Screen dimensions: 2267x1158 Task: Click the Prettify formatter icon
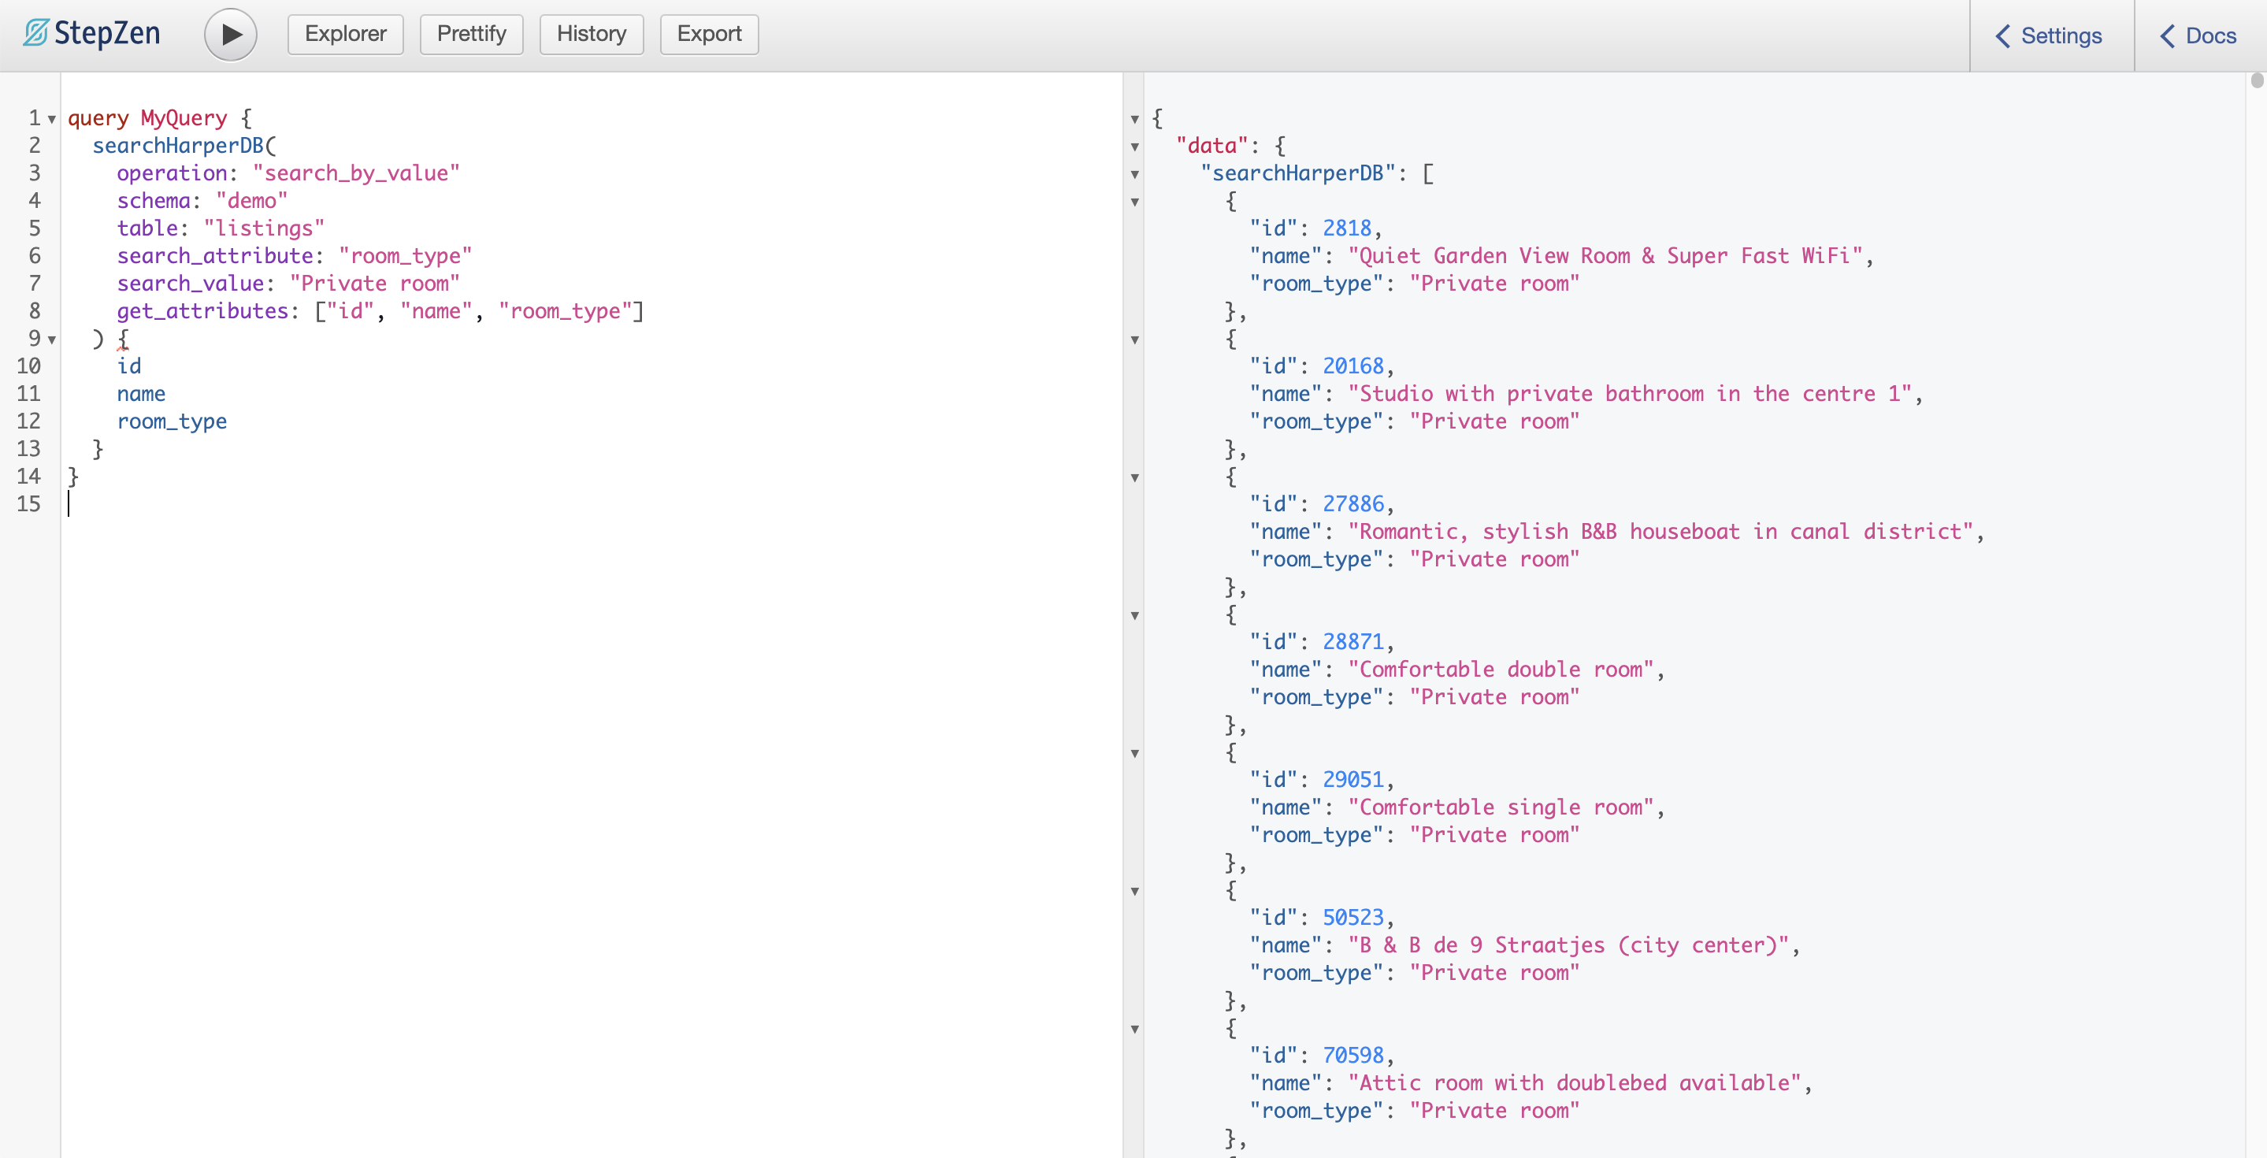click(468, 32)
